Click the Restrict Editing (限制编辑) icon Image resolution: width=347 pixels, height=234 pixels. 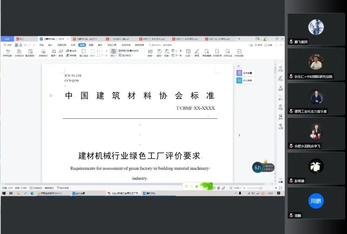click(207, 52)
